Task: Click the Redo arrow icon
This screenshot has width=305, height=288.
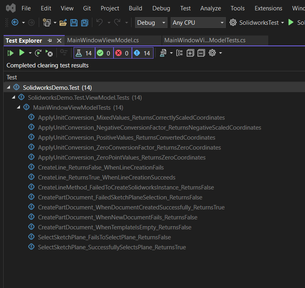Action: (x=117, y=22)
